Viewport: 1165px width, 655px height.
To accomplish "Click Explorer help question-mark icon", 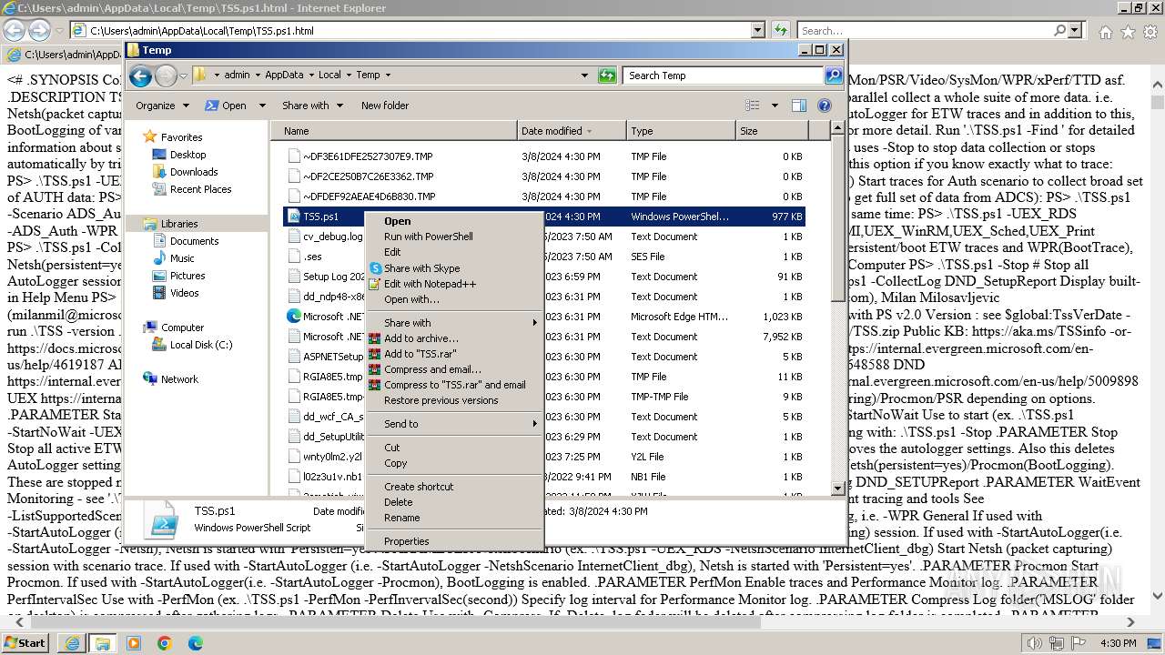I will 825,106.
